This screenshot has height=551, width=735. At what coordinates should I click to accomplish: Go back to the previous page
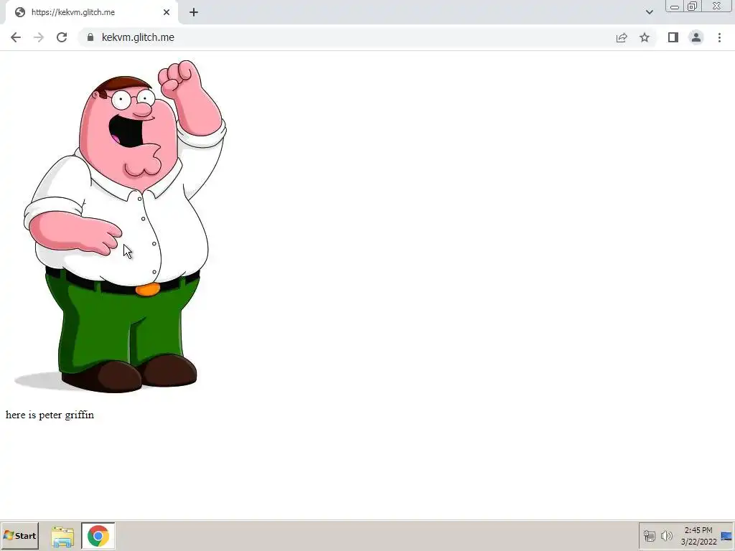[16, 37]
